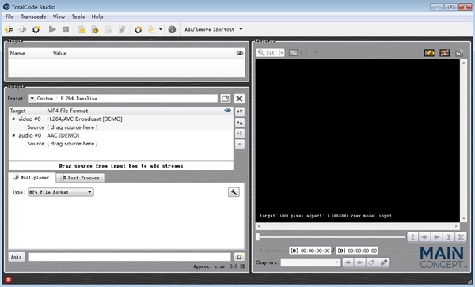Go to previous chapter arrow button
475x287 pixels.
348,262
